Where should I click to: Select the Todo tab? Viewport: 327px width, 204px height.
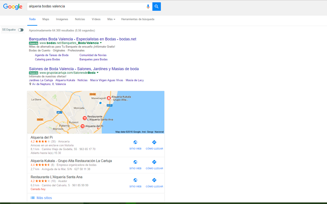coord(32,19)
